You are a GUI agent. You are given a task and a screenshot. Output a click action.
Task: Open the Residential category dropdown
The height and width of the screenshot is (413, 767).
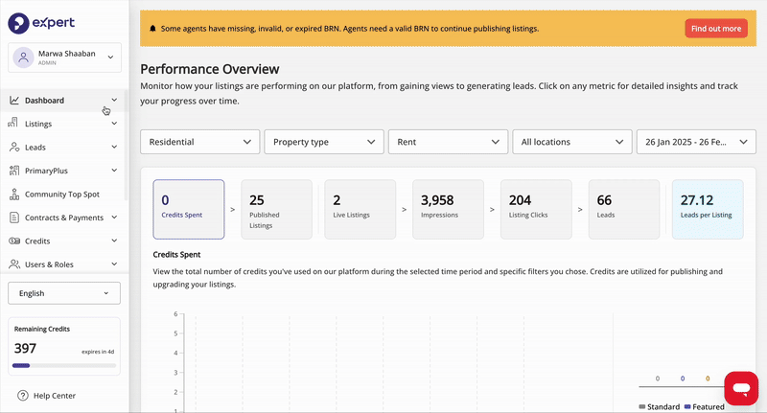200,142
